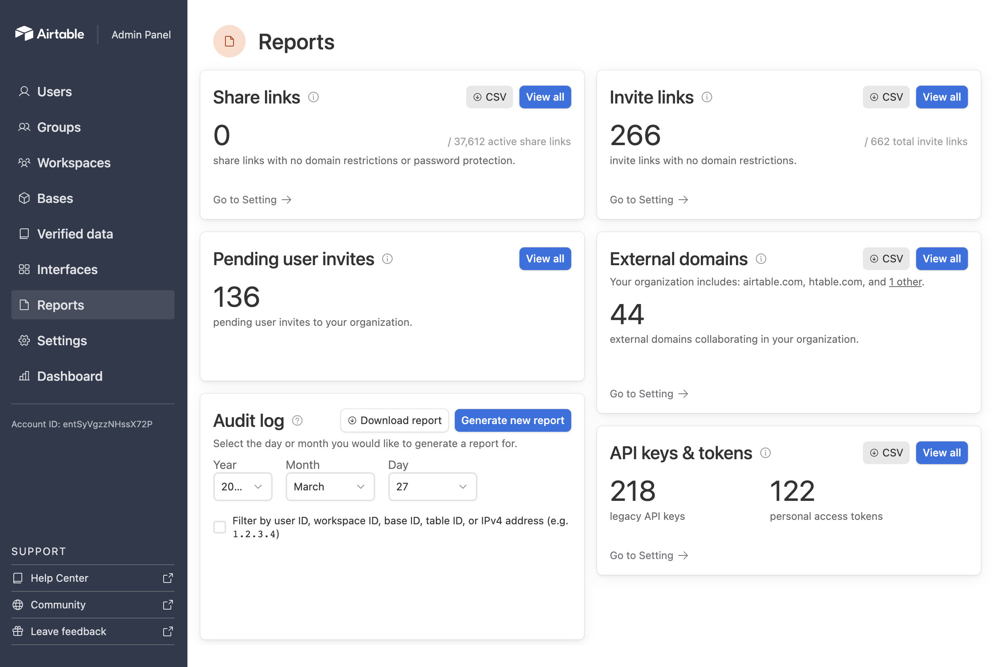Open the Leave feedback link

(x=93, y=631)
